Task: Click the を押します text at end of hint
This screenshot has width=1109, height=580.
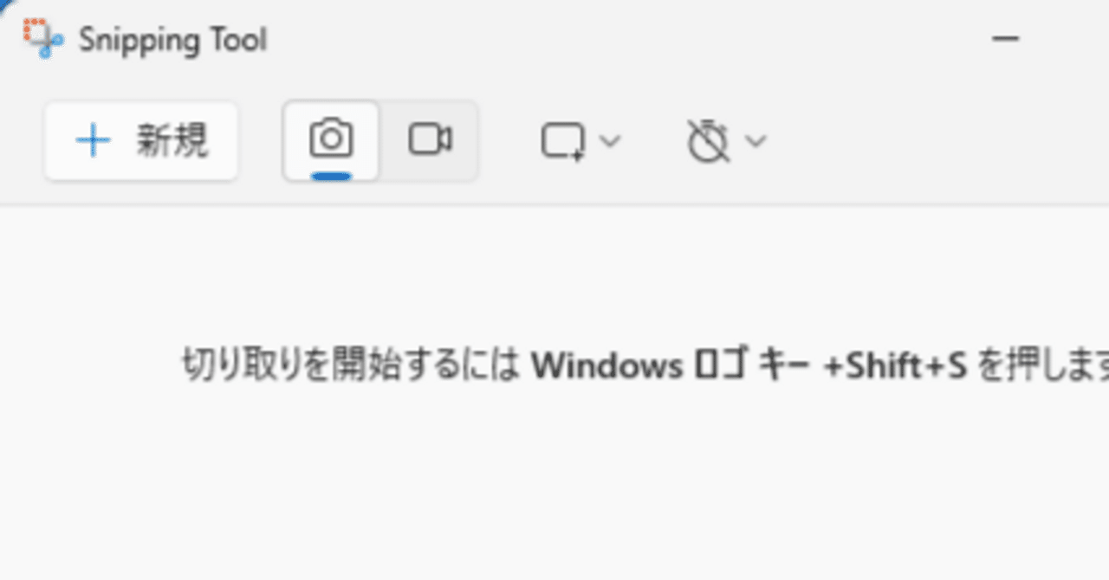Action: pos(1042,366)
